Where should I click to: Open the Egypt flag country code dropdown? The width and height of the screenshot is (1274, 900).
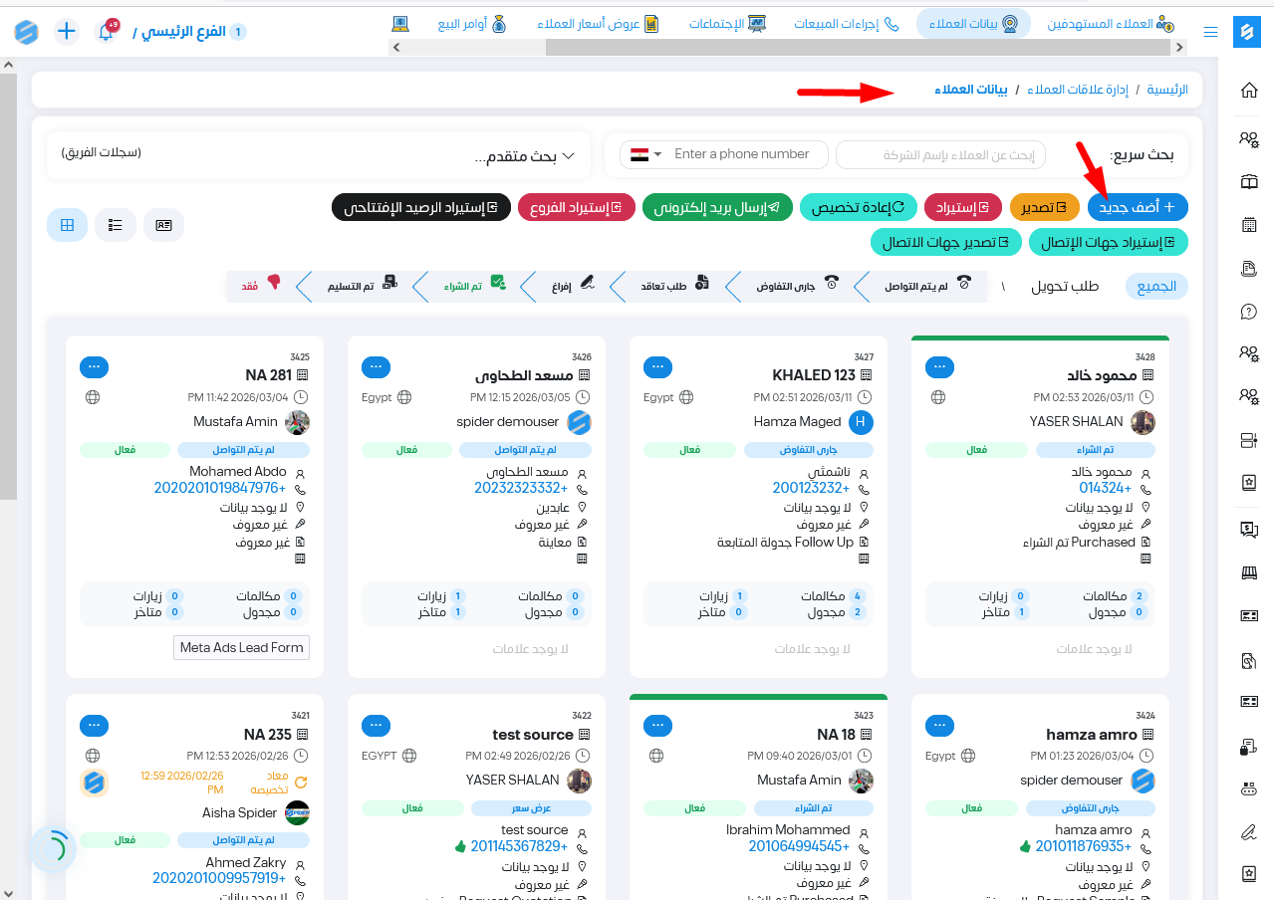point(645,154)
